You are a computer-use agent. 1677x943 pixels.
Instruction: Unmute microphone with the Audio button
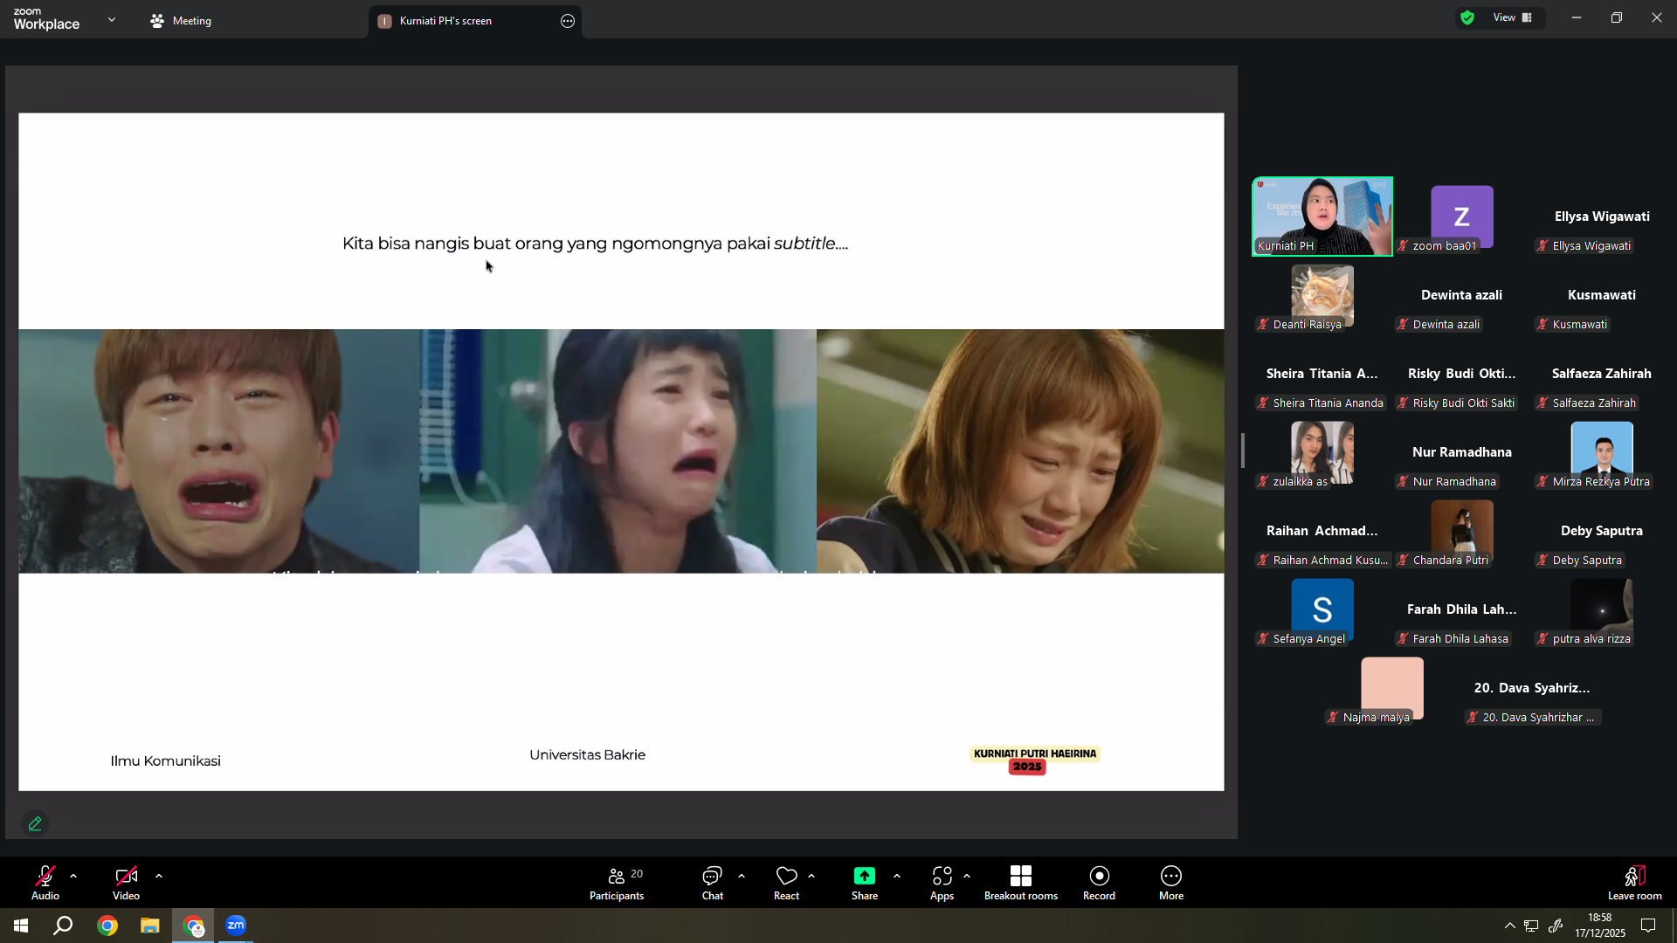click(45, 883)
